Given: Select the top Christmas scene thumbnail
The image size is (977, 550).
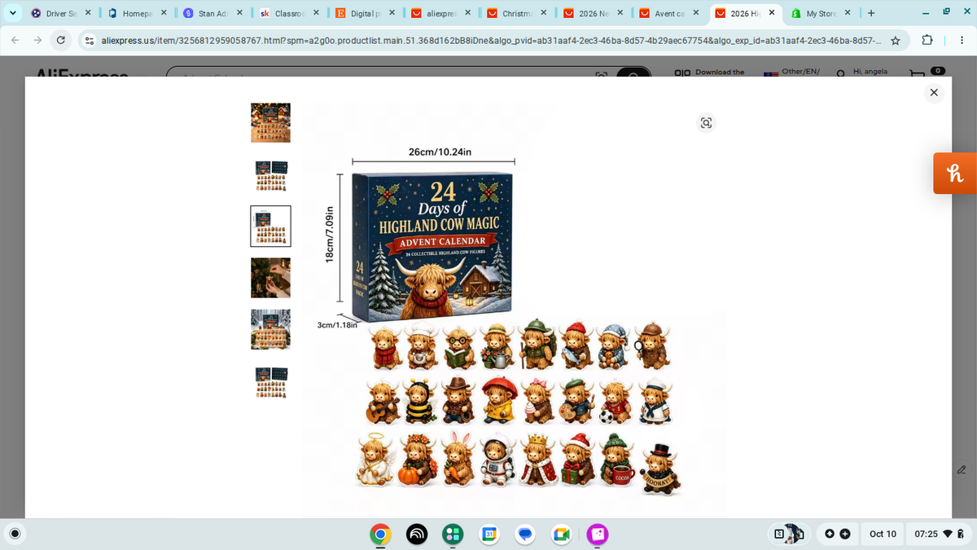Looking at the screenshot, I should click(270, 123).
